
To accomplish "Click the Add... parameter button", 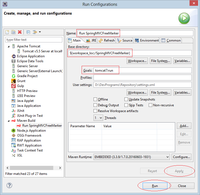I will pos(184,126).
